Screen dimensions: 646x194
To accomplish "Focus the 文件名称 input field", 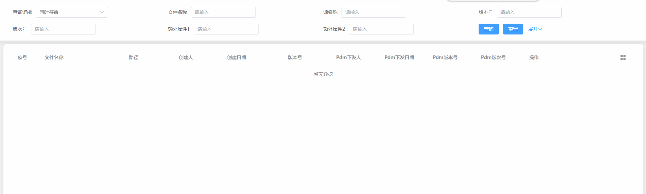I will (x=223, y=12).
